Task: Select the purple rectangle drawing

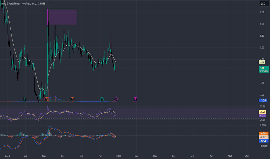Action: pyautogui.click(x=62, y=17)
